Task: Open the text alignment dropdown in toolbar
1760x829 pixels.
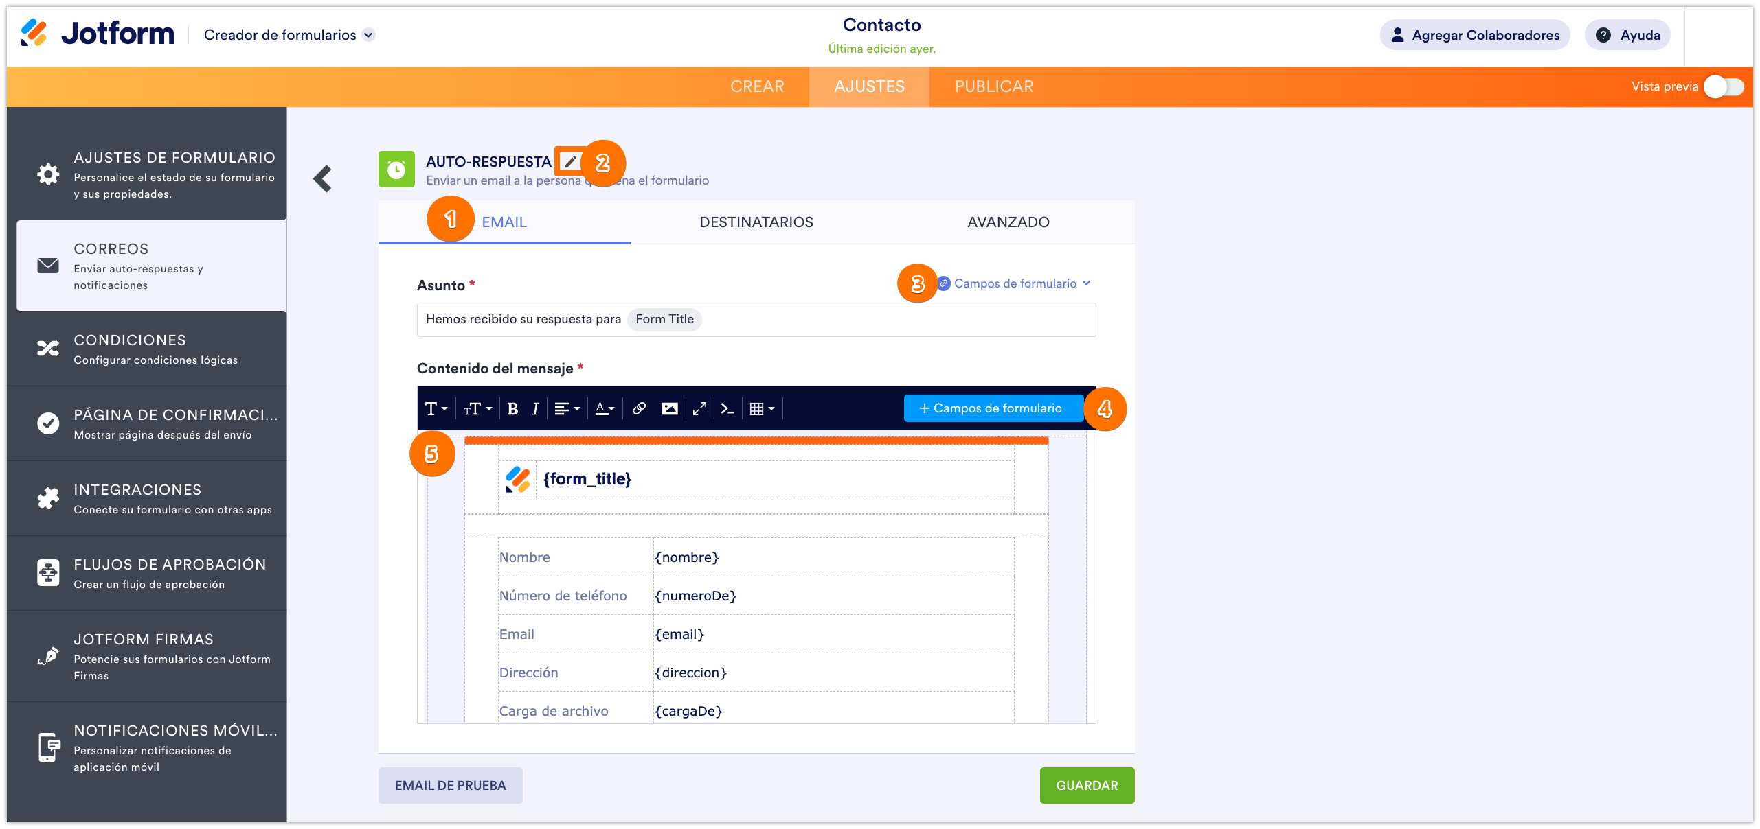Action: [567, 409]
